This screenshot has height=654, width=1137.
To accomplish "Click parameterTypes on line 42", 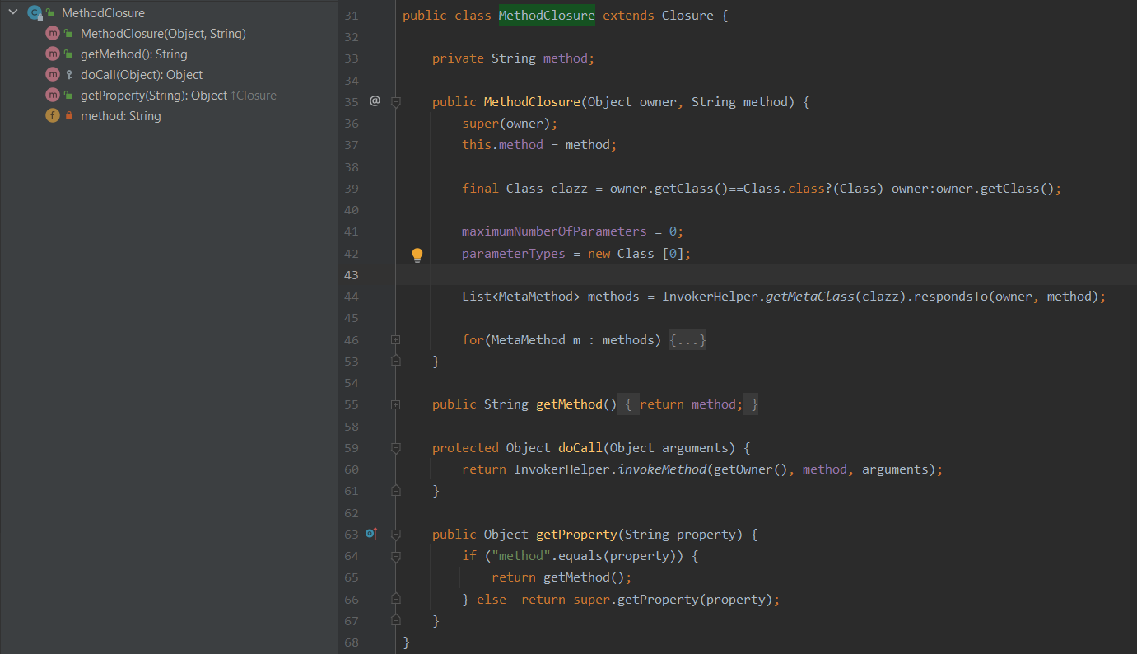I will tap(514, 254).
